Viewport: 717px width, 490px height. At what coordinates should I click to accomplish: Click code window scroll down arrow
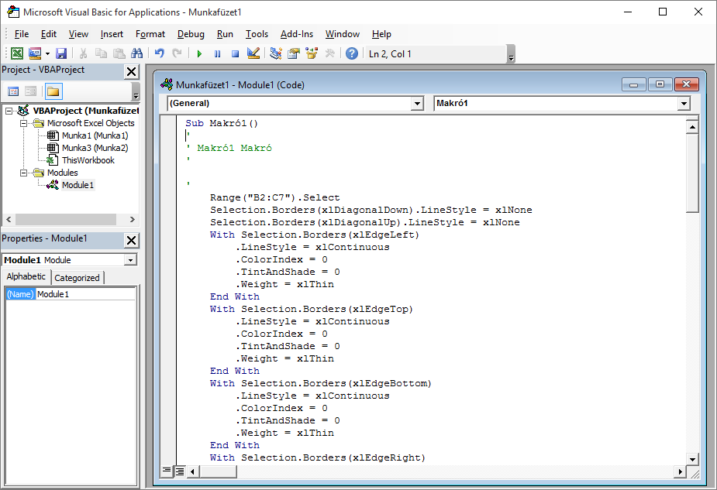point(692,459)
